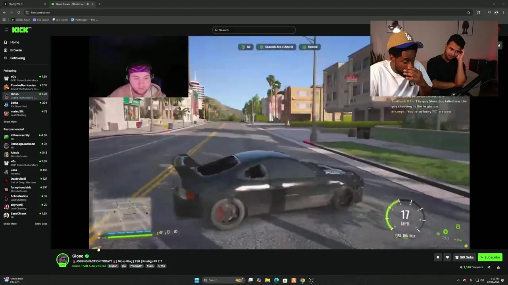This screenshot has height=285, width=508.
Task: Open the Postimages bookmark
Action: click(x=85, y=20)
